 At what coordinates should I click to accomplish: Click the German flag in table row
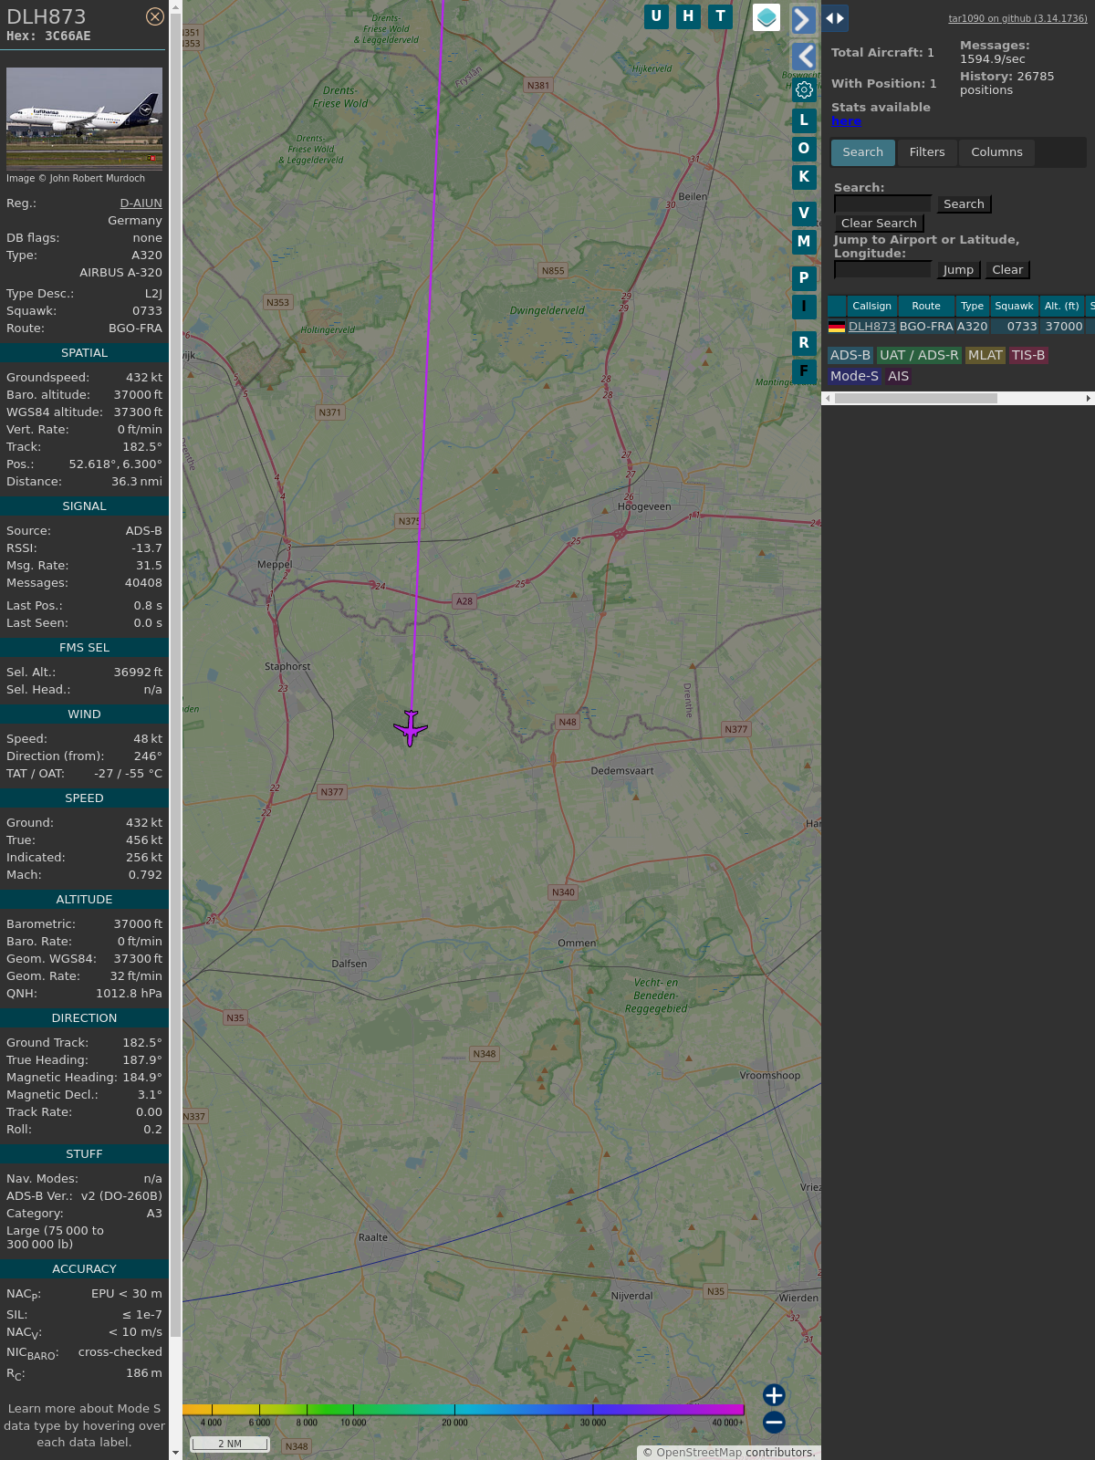[837, 327]
